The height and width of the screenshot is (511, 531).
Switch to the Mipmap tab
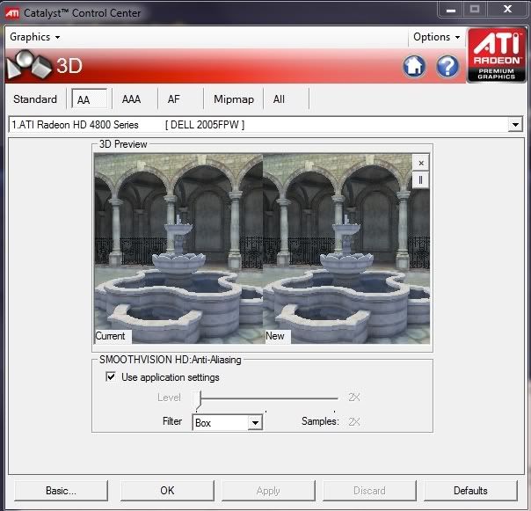pyautogui.click(x=233, y=99)
